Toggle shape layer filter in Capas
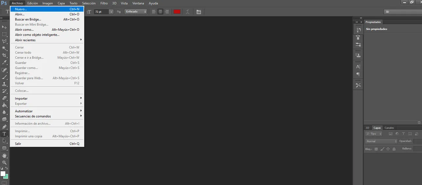 click(410, 134)
